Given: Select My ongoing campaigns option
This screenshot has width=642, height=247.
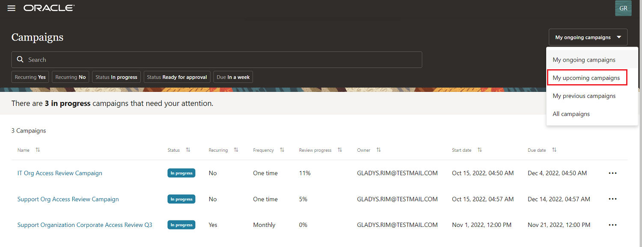Looking at the screenshot, I should point(592,60).
